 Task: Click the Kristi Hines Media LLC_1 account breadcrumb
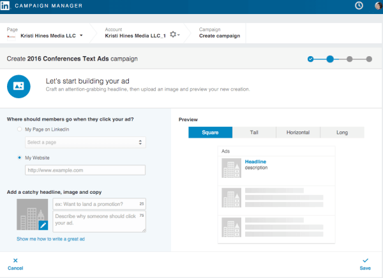[135, 36]
